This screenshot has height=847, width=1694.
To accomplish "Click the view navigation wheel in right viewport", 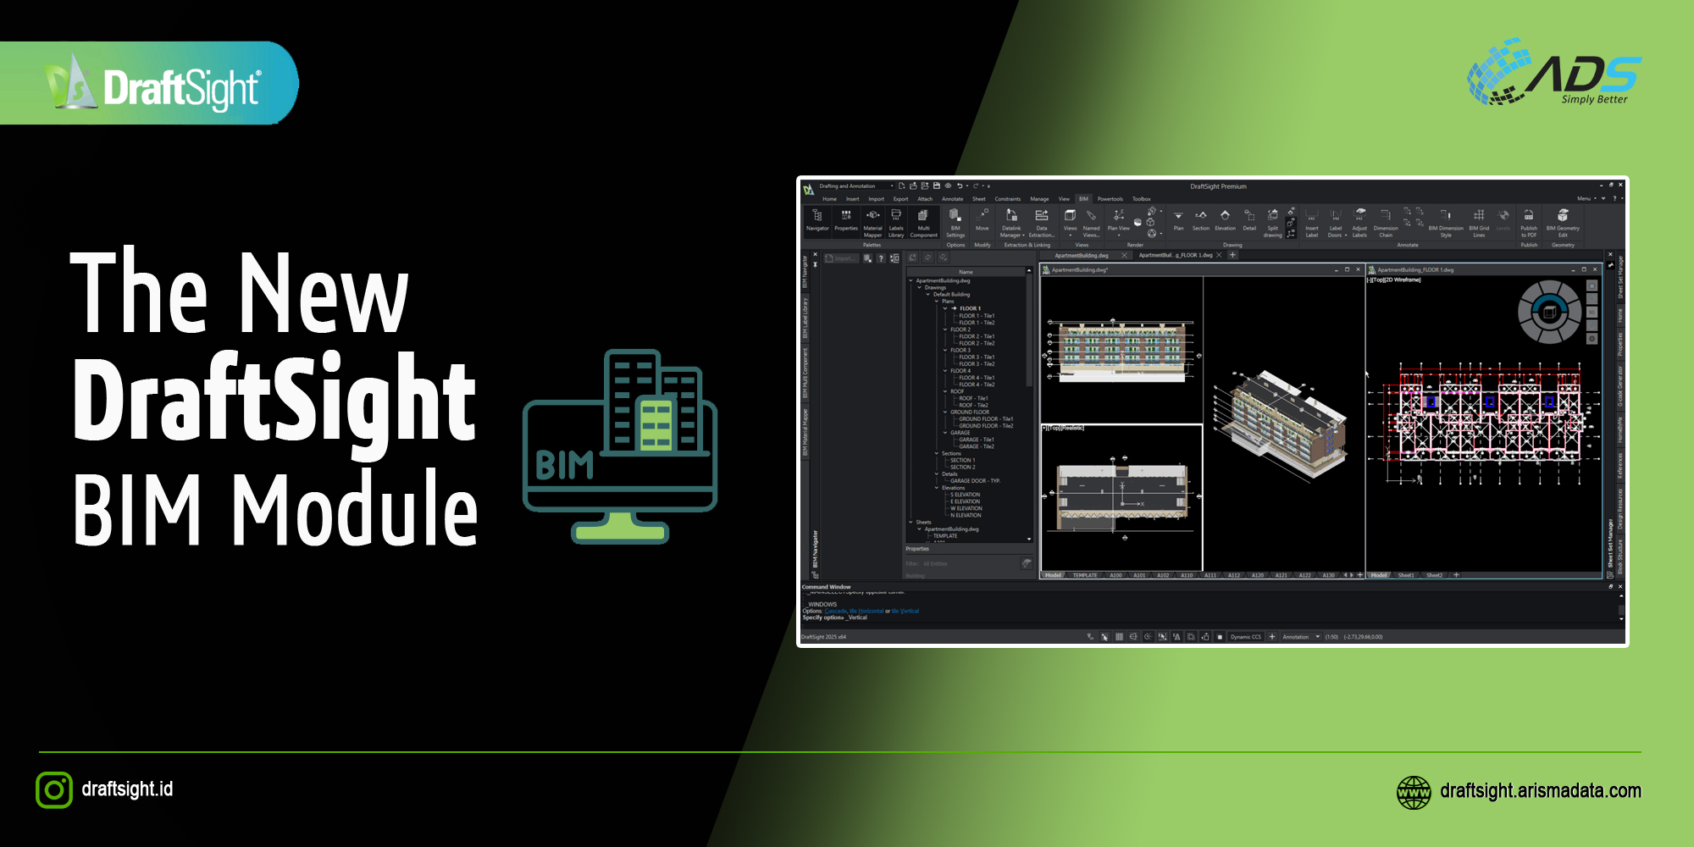I will (1549, 312).
